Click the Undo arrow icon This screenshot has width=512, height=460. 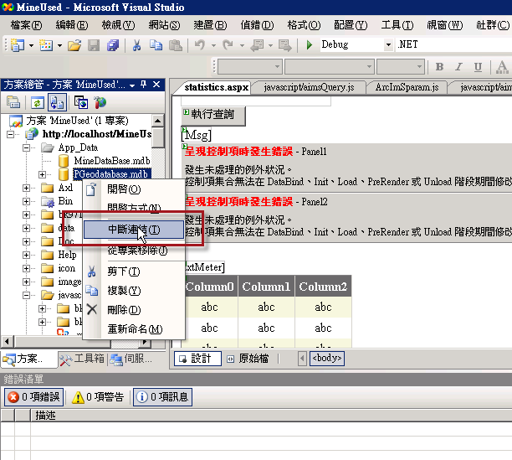(199, 45)
